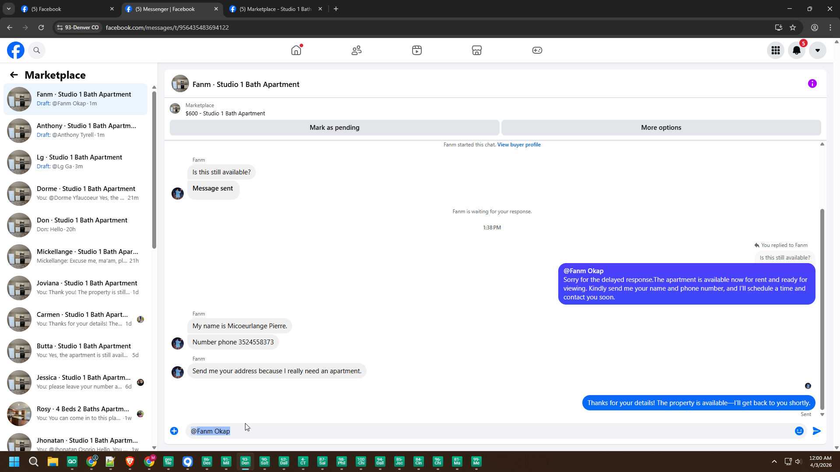Click the plus attachment icon
The height and width of the screenshot is (472, 840).
click(174, 431)
